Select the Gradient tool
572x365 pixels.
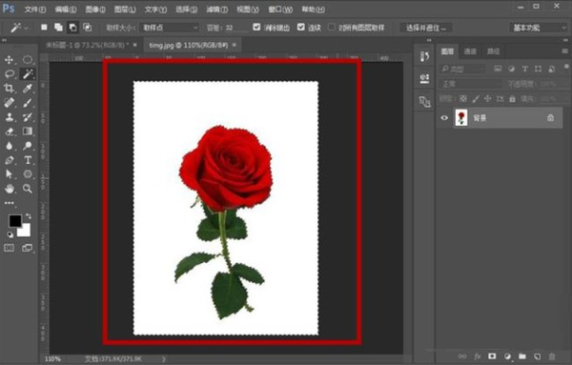tap(28, 132)
